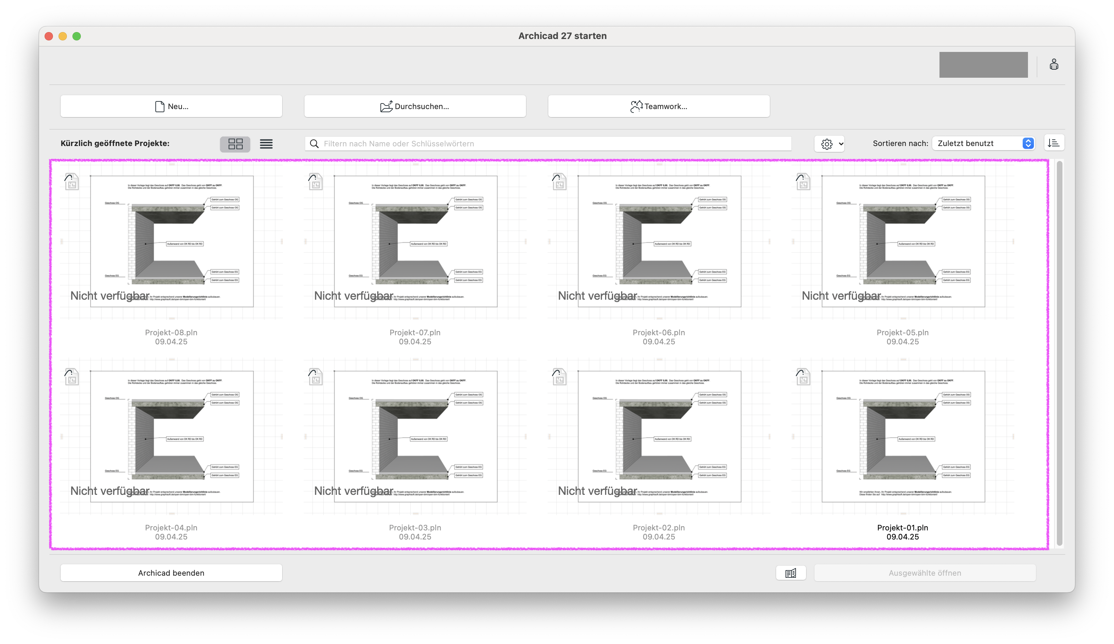Select the Projekt-04.pln thumbnail
Screen dimensions: 1114x644
(171, 437)
